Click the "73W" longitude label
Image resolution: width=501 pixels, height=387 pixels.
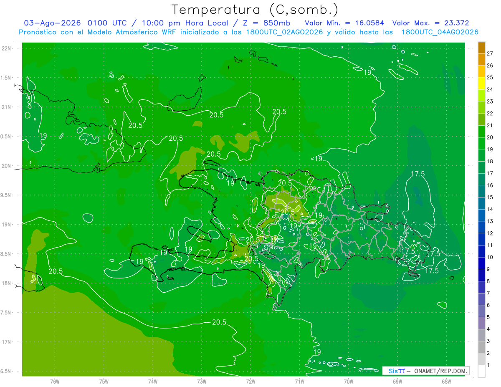202,381
